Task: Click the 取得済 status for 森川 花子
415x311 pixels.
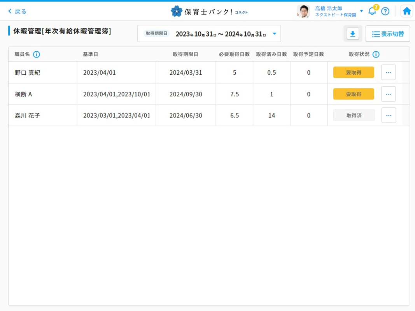Action: coord(354,115)
